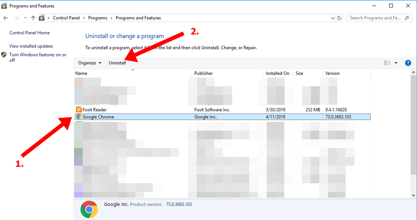417x220 pixels.
Task: Maximize the Programs and Features window
Action: pos(391,6)
